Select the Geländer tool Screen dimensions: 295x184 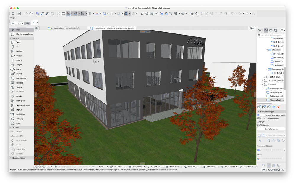(22, 92)
